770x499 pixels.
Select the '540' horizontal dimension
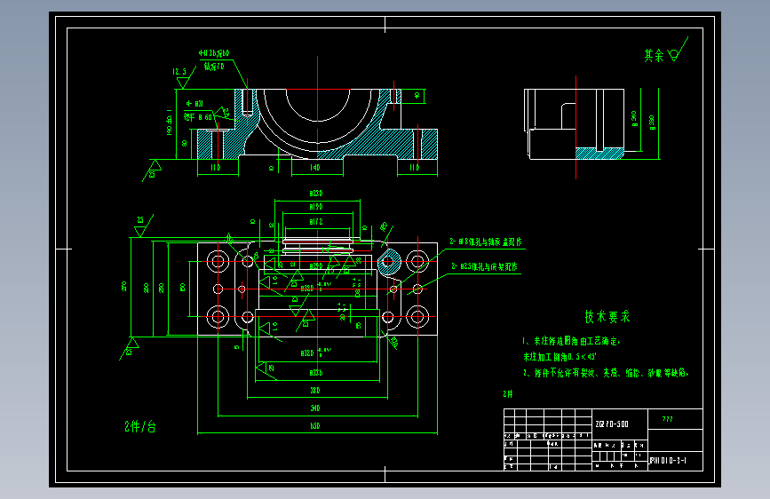pos(315,408)
